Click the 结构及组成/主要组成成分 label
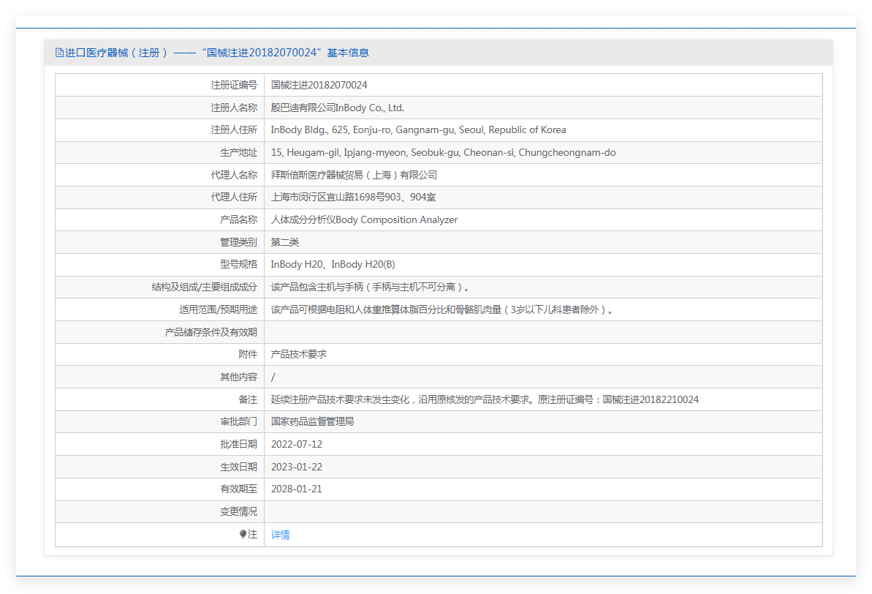The image size is (872, 594). tap(204, 287)
